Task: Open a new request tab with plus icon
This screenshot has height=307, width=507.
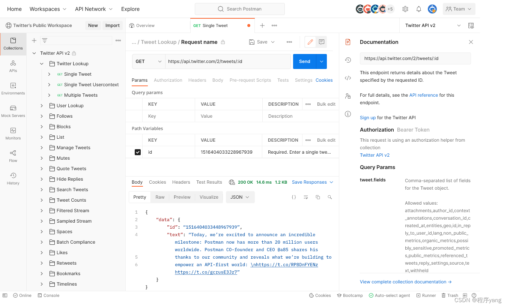Action: point(262,25)
